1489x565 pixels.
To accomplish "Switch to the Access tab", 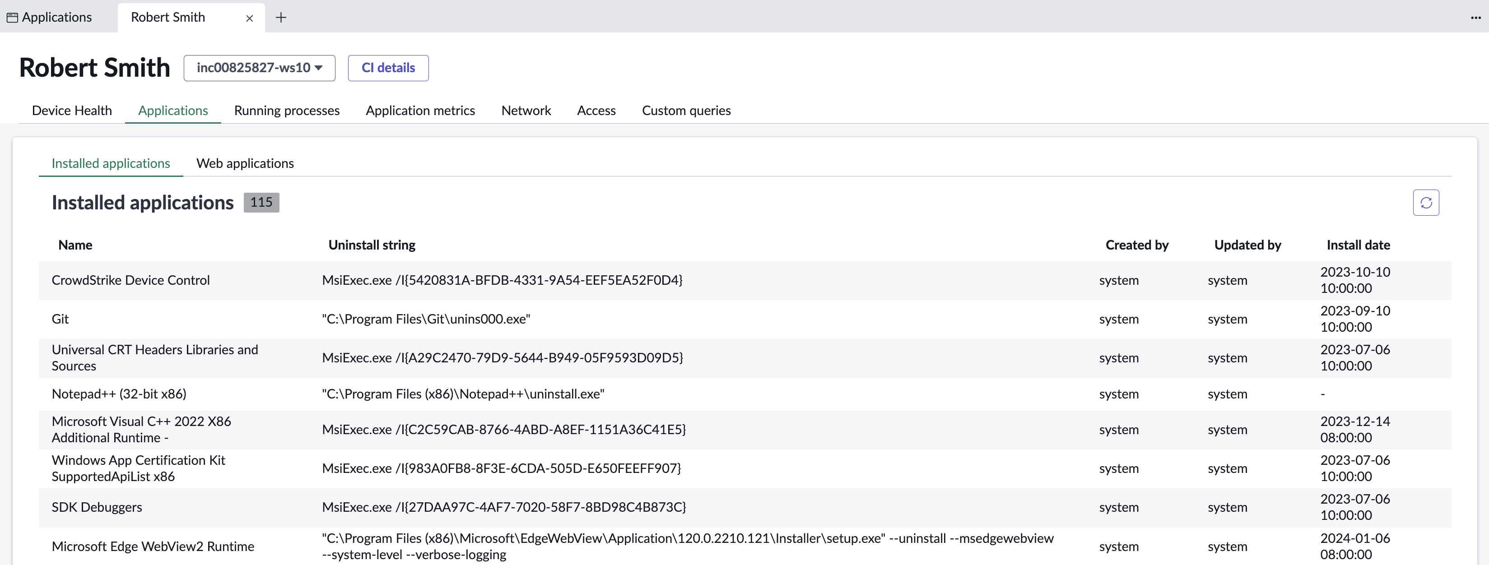I will pyautogui.click(x=596, y=111).
